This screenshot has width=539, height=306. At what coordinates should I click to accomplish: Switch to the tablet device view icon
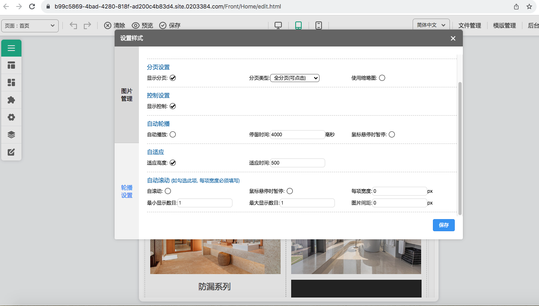coord(298,25)
